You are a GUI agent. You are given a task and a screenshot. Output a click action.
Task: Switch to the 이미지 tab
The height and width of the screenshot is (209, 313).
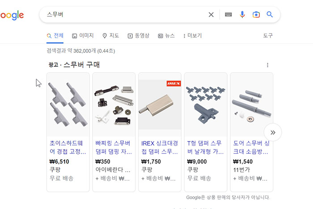[x=83, y=35]
